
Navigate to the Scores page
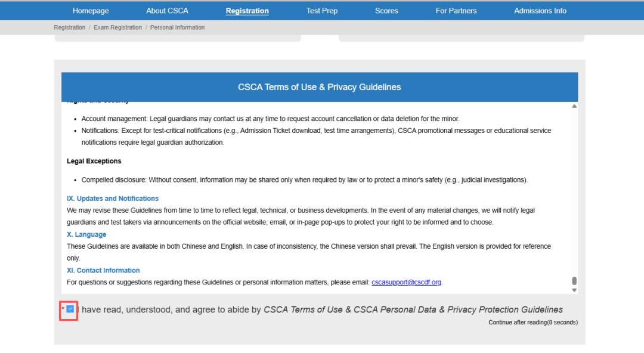(x=386, y=11)
